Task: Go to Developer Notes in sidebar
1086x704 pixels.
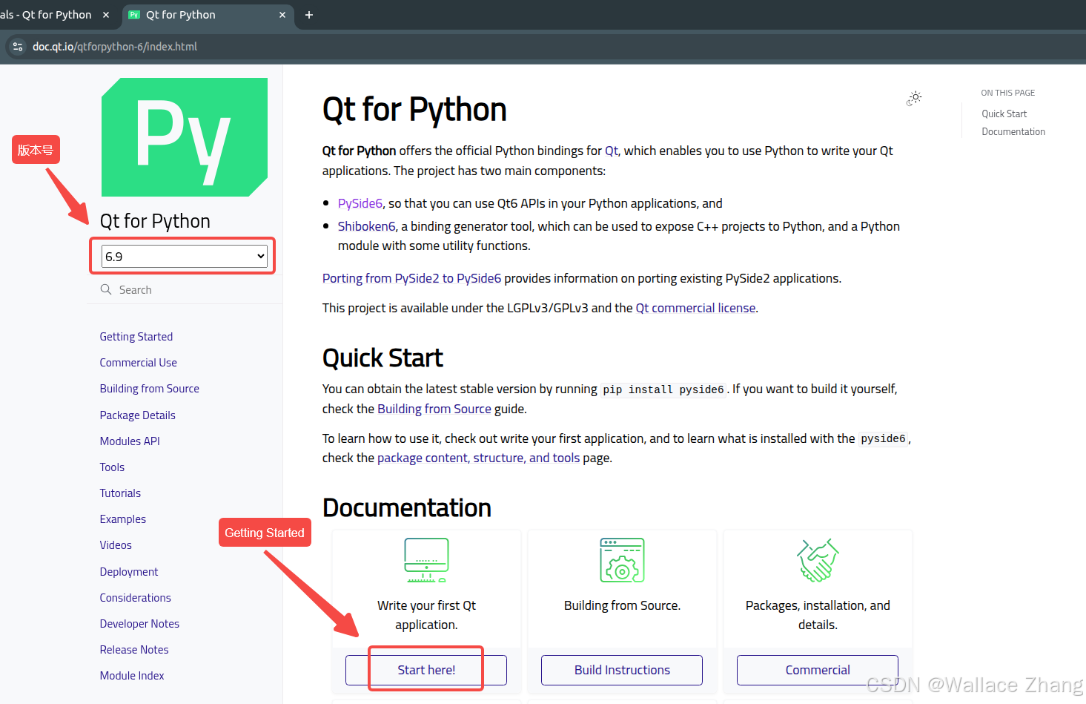Action: [x=139, y=624]
